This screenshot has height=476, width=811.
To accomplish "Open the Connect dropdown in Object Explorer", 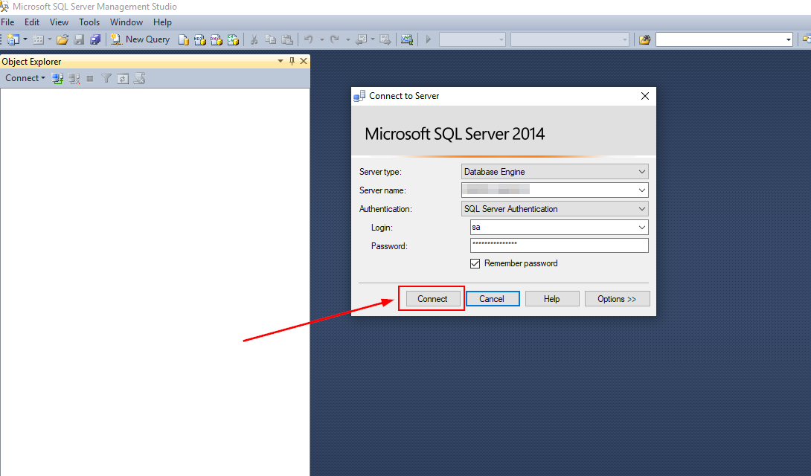I will coord(25,78).
